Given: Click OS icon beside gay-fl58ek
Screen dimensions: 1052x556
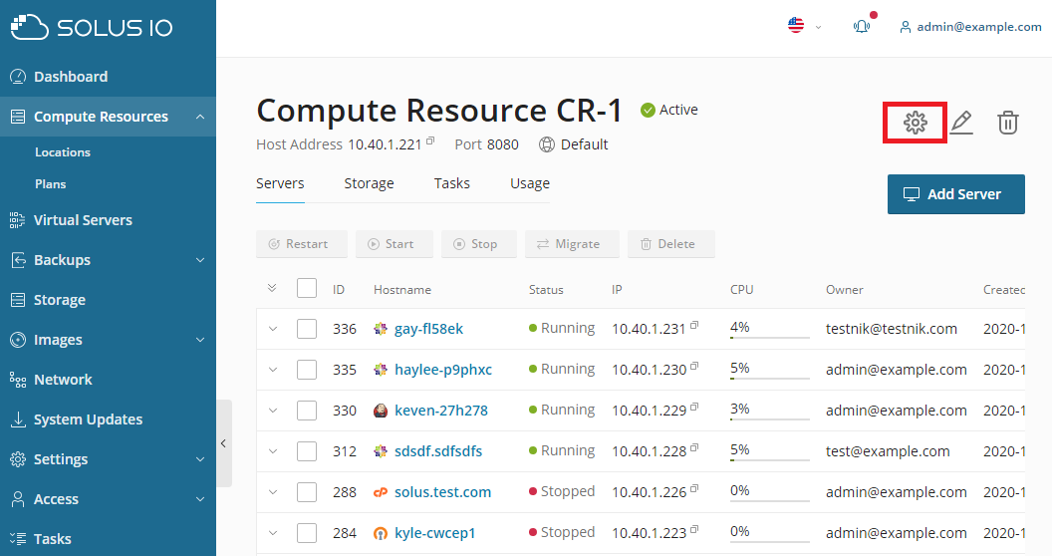Looking at the screenshot, I should click(381, 329).
